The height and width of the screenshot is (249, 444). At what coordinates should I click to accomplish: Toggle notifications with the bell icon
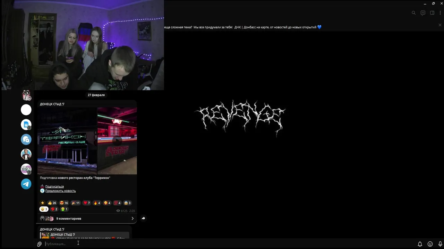[420, 244]
